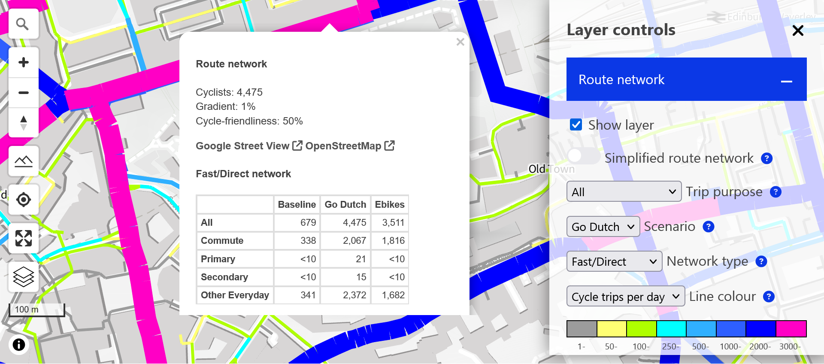Open the Trip purpose dropdown
Screen dimensions: 824x364
coord(624,192)
